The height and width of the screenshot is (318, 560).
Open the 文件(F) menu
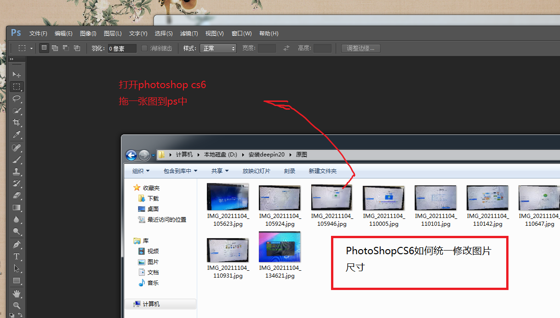click(38, 33)
